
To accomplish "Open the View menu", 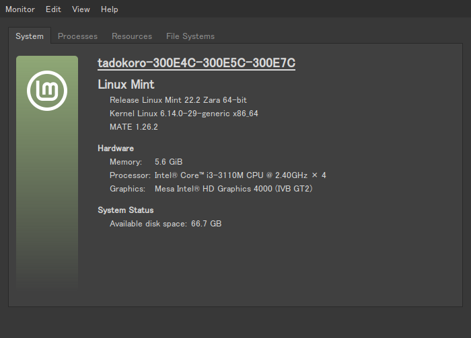I will (81, 9).
